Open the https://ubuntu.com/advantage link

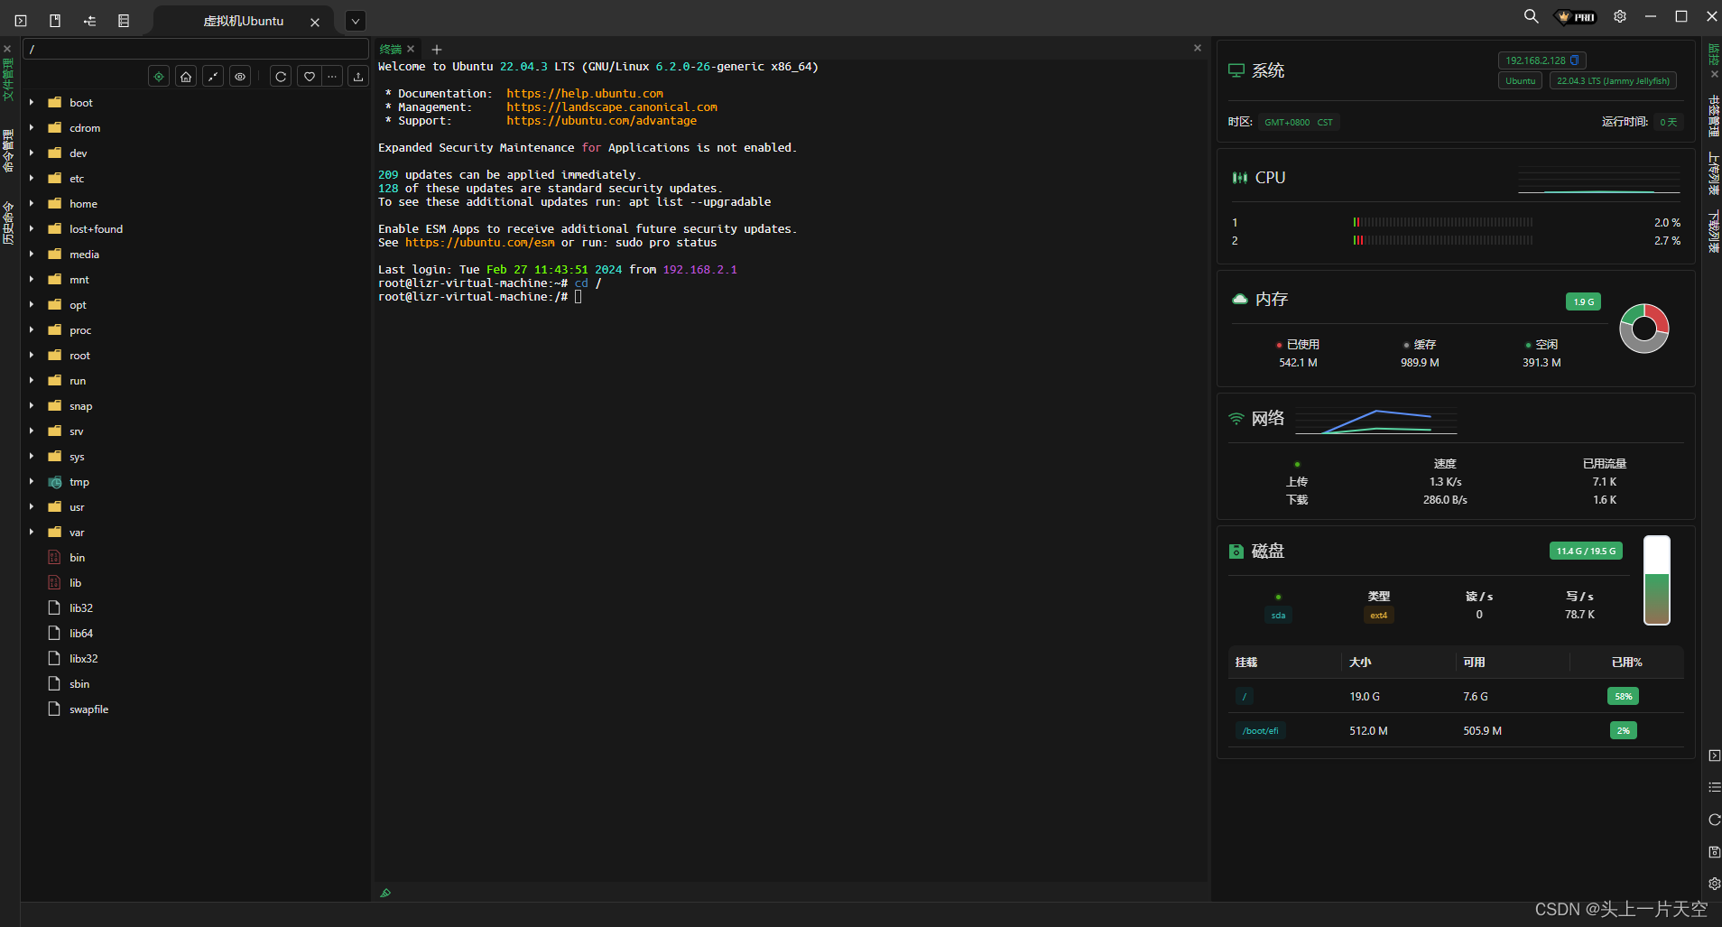pyautogui.click(x=601, y=121)
